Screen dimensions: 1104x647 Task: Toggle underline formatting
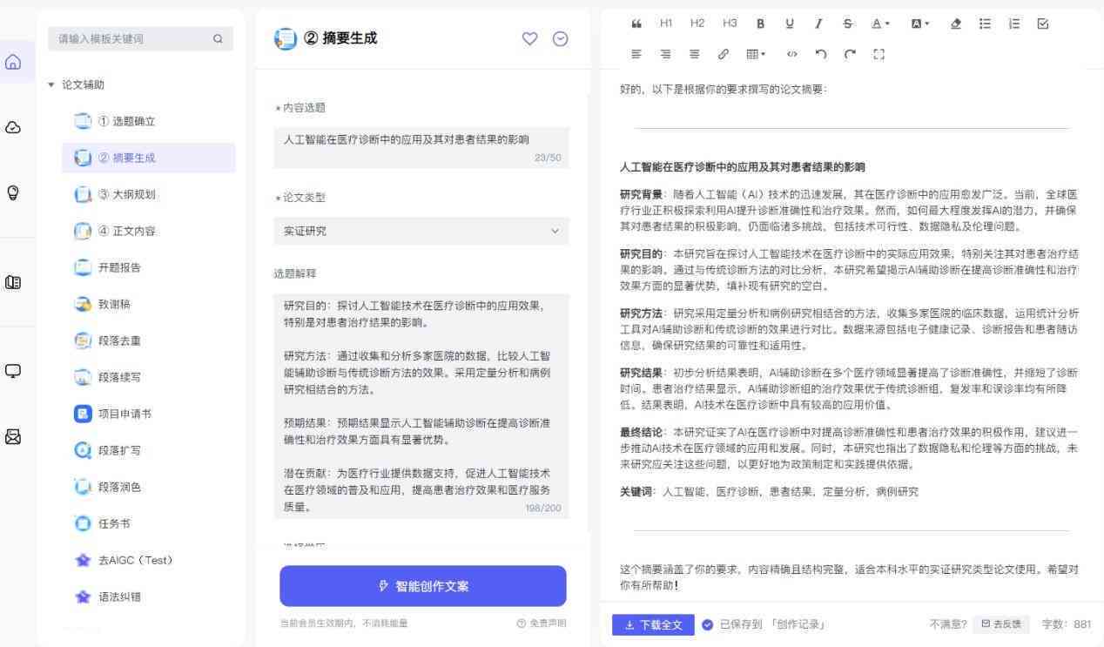790,24
